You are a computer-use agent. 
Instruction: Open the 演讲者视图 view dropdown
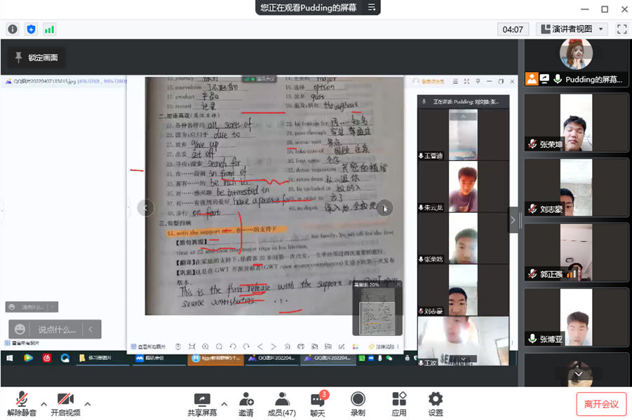point(572,29)
